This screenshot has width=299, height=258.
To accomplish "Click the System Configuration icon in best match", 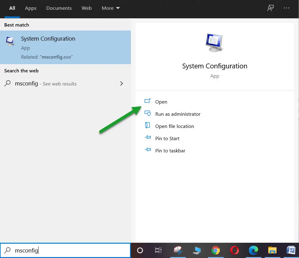I will (10, 41).
